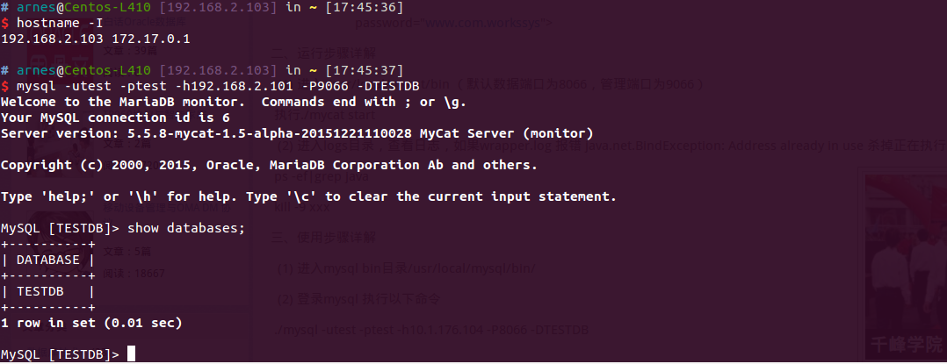
Task: Click the timestamp [17:45:36] in the first prompt
Action: [364, 8]
